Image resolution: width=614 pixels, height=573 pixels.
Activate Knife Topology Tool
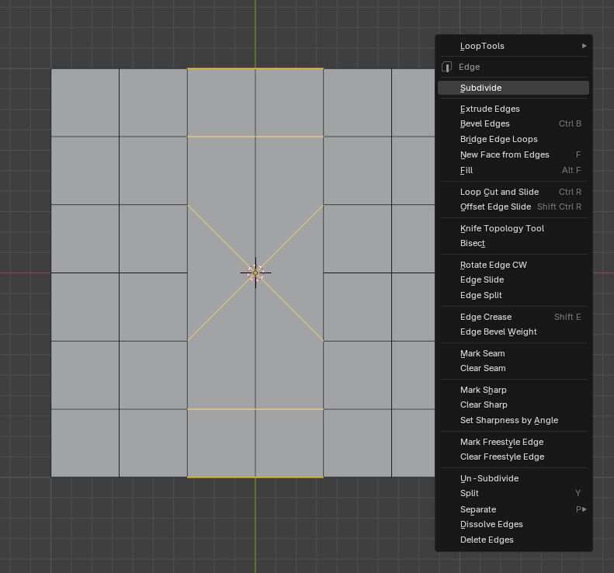click(513, 228)
